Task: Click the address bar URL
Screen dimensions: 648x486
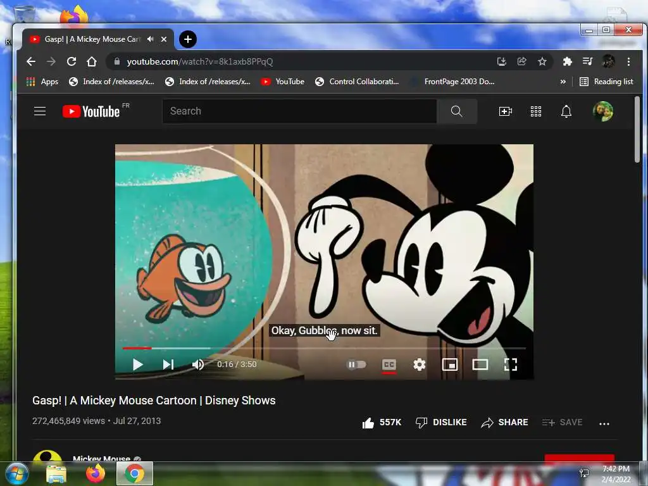Action: click(x=199, y=61)
